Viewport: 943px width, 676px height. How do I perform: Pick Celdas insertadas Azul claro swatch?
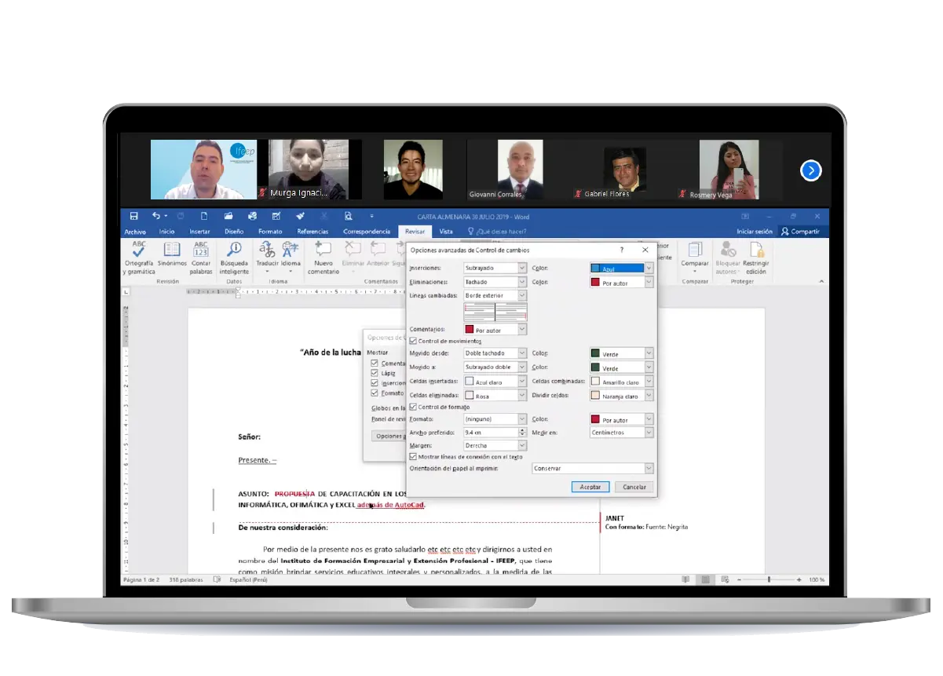[470, 382]
